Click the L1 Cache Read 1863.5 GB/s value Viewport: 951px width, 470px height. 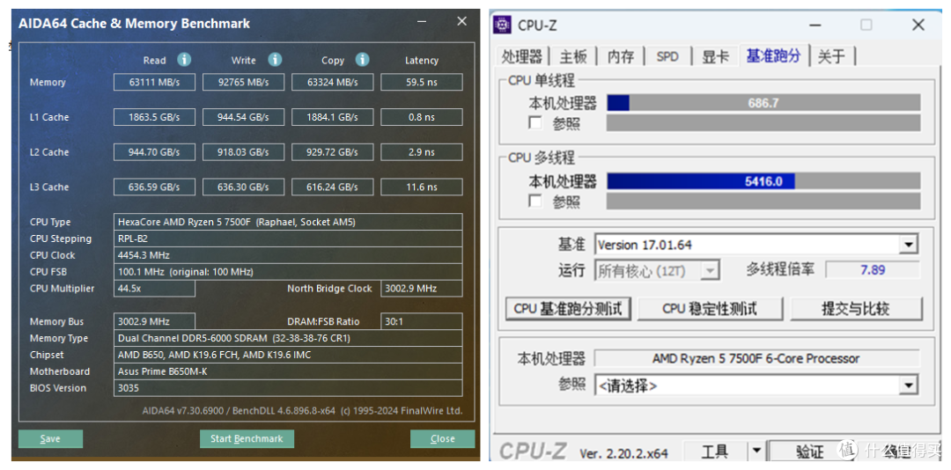coord(155,117)
